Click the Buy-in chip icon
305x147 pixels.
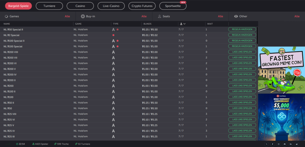[x=83, y=16]
